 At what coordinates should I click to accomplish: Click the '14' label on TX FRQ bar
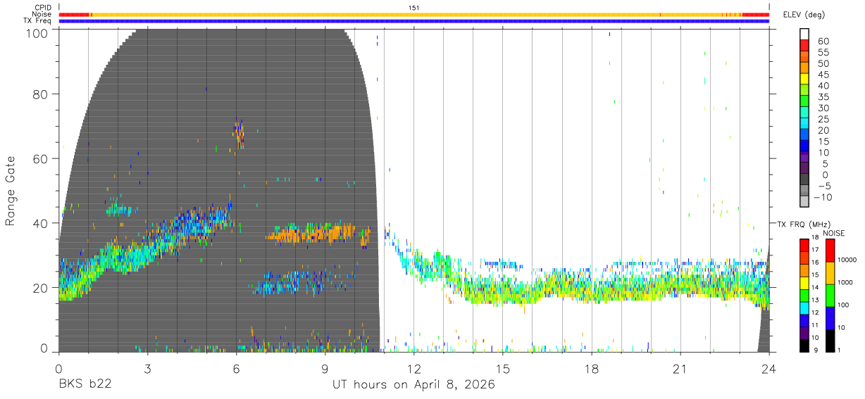point(814,287)
